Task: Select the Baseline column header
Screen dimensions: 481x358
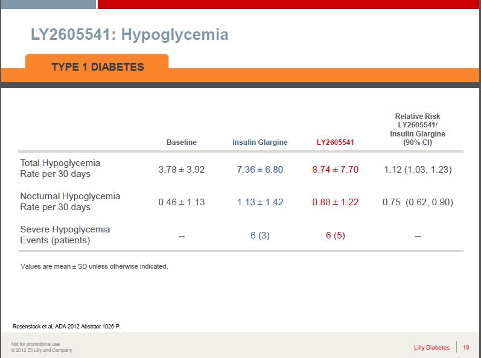Action: (181, 142)
